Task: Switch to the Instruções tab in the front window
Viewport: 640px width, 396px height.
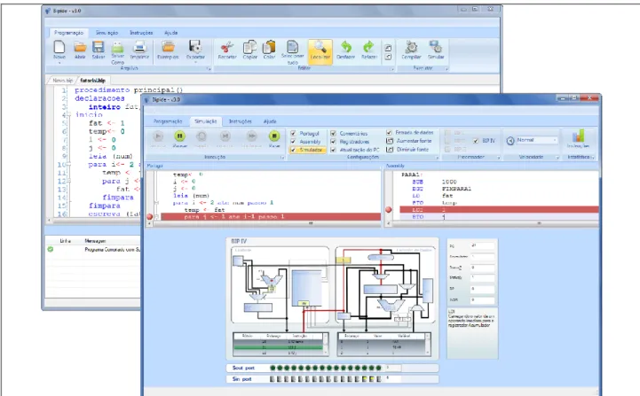Action: click(240, 121)
